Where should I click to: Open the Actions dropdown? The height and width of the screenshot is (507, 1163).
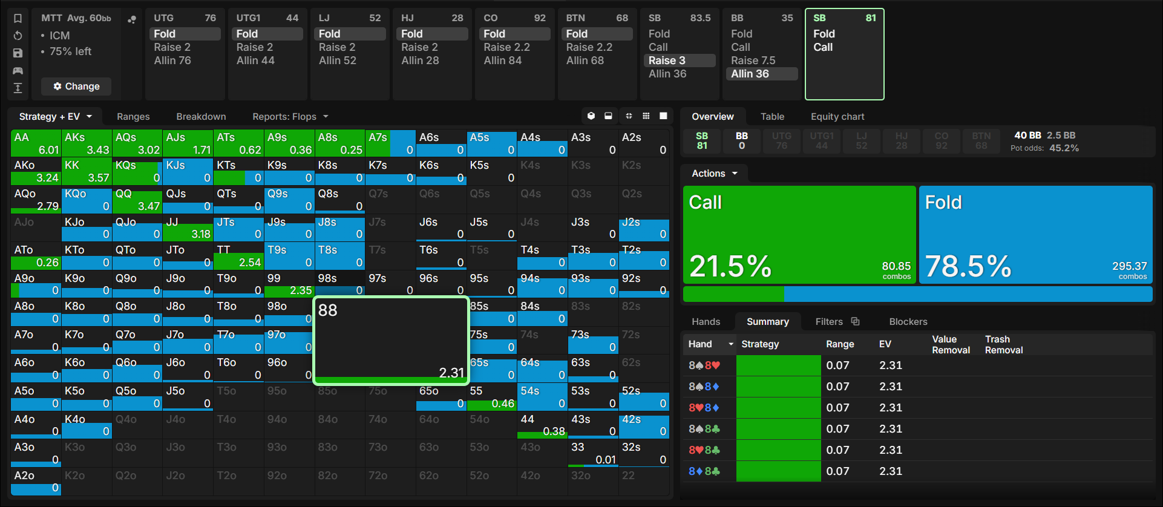(x=715, y=174)
